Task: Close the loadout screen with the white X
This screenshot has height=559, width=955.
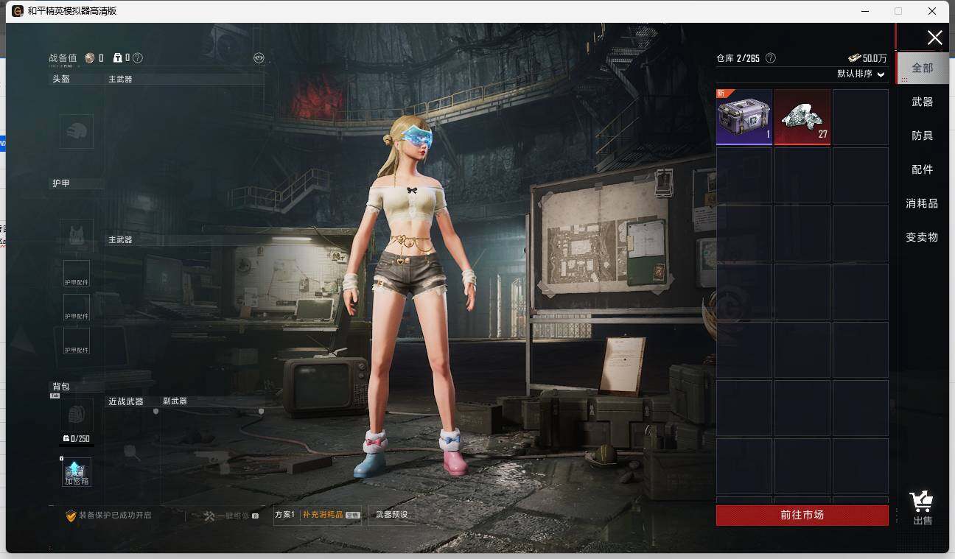Action: [934, 38]
